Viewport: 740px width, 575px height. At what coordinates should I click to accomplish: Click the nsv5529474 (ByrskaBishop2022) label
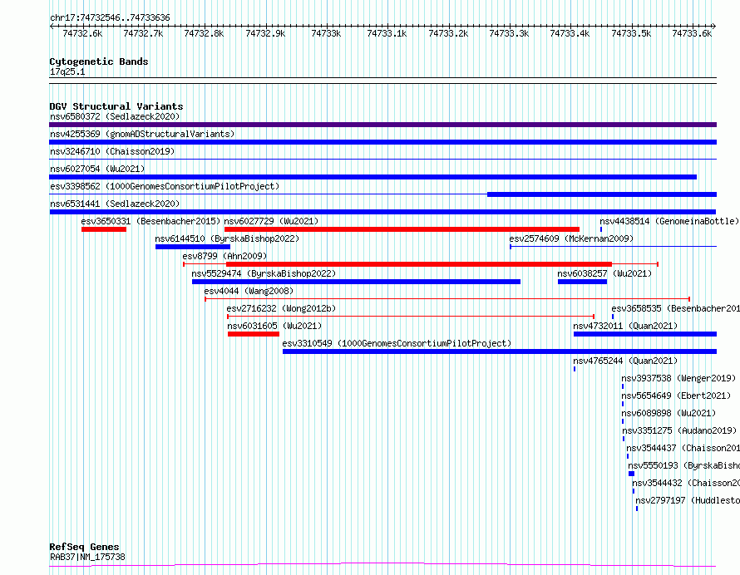[264, 273]
